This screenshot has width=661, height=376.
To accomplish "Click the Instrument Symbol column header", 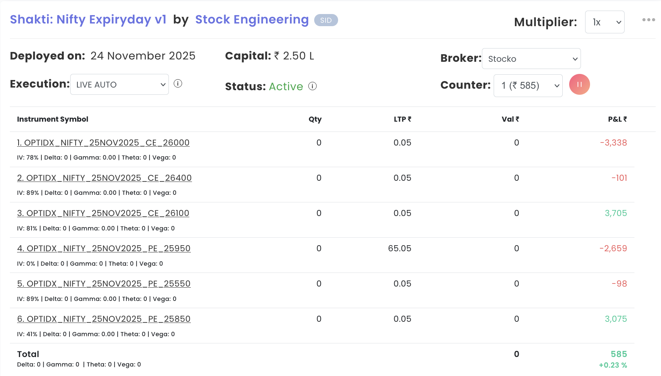I will click(x=53, y=119).
